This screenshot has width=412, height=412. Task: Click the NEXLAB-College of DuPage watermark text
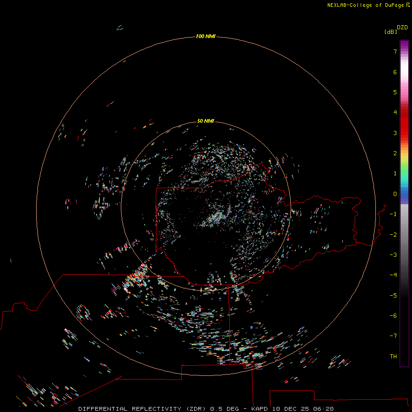[x=365, y=5]
